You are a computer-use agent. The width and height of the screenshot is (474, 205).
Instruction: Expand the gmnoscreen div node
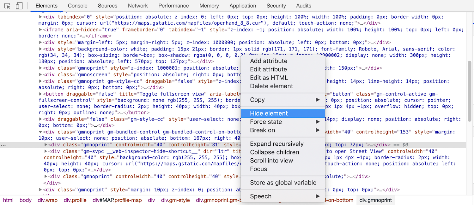tap(40, 75)
